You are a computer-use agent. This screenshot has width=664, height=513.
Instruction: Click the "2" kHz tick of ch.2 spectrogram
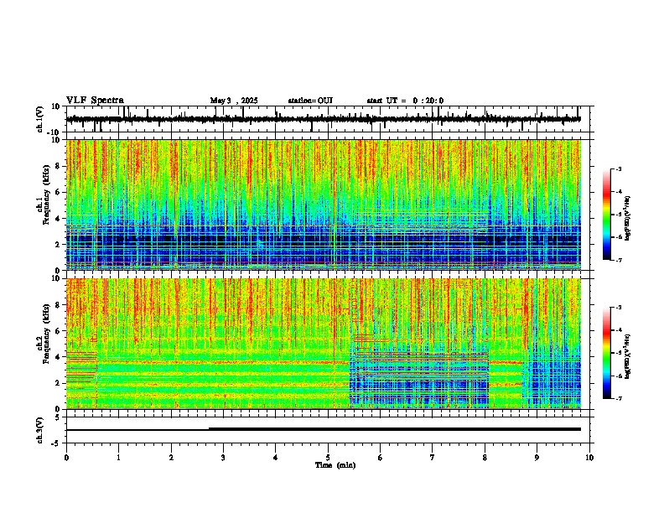pyautogui.click(x=58, y=383)
